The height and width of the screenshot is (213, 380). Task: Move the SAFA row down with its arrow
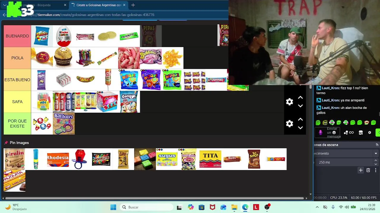(300, 106)
